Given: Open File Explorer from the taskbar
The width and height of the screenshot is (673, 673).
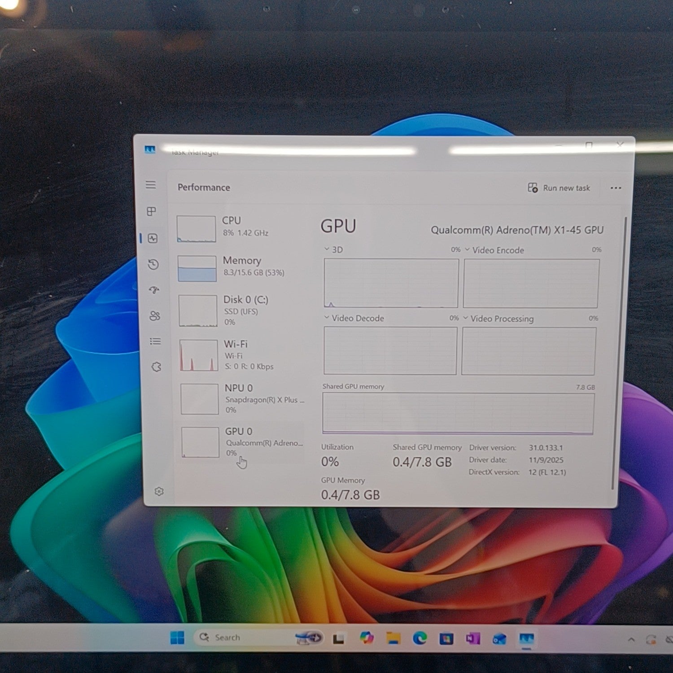Looking at the screenshot, I should click(x=393, y=638).
